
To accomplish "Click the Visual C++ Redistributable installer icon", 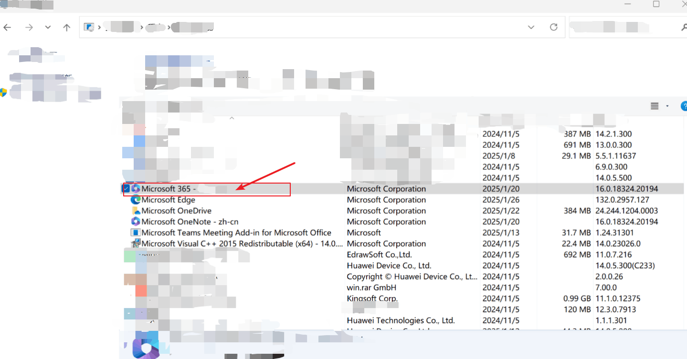I will pyautogui.click(x=136, y=244).
